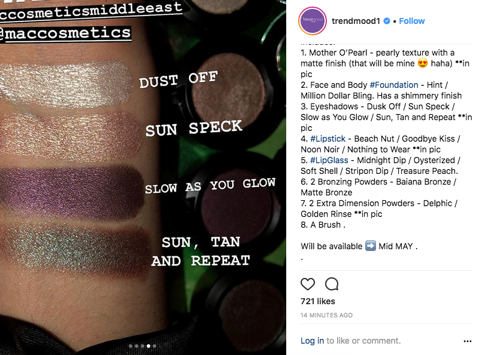Click the Log in link
This screenshot has height=355, width=485.
point(312,341)
